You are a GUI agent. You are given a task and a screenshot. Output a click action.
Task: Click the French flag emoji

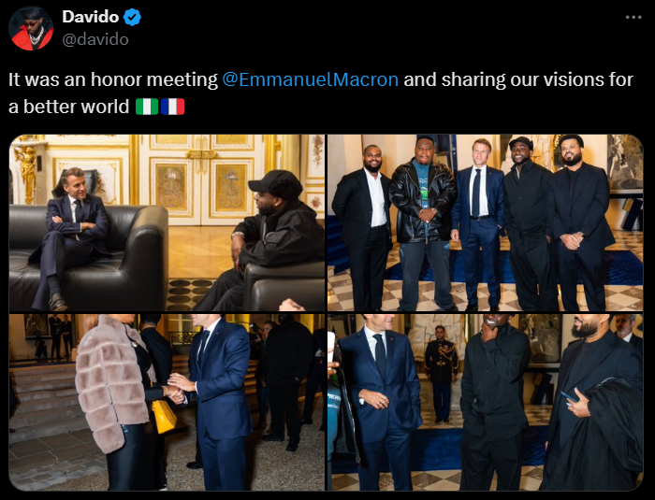coord(172,107)
